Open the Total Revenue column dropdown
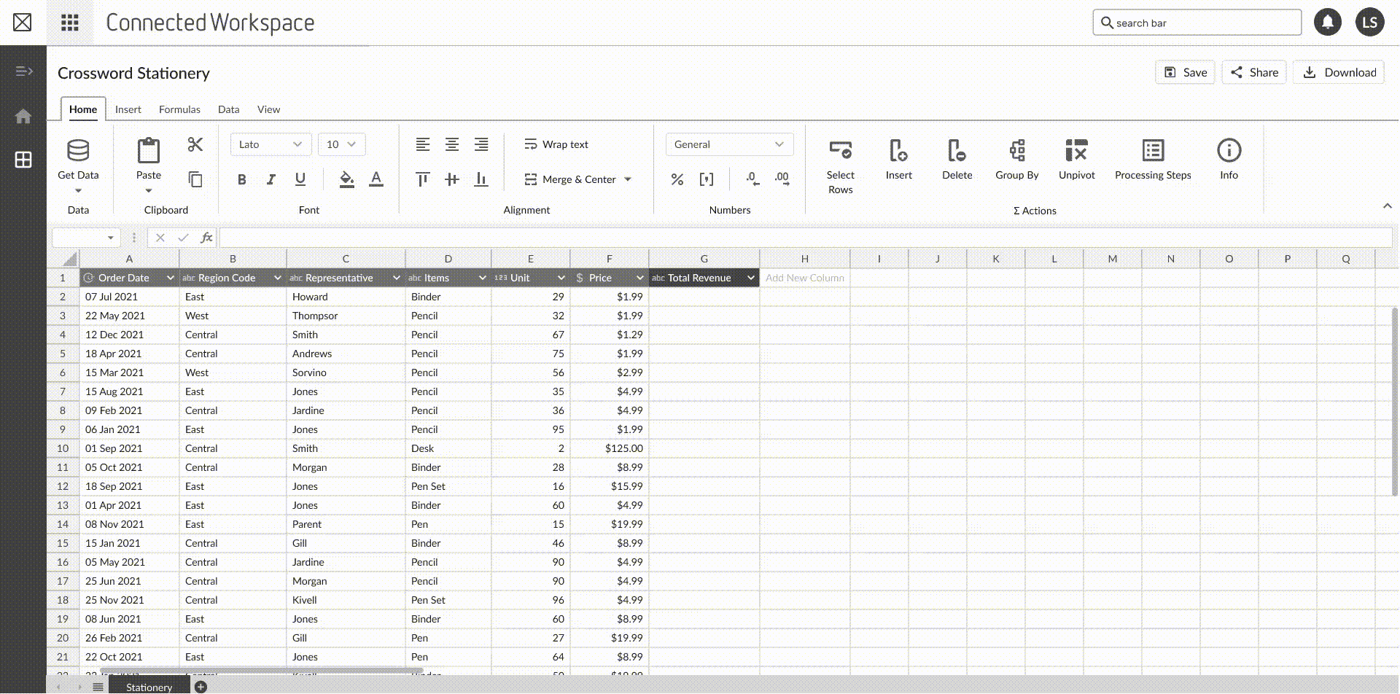 pyautogui.click(x=750, y=278)
